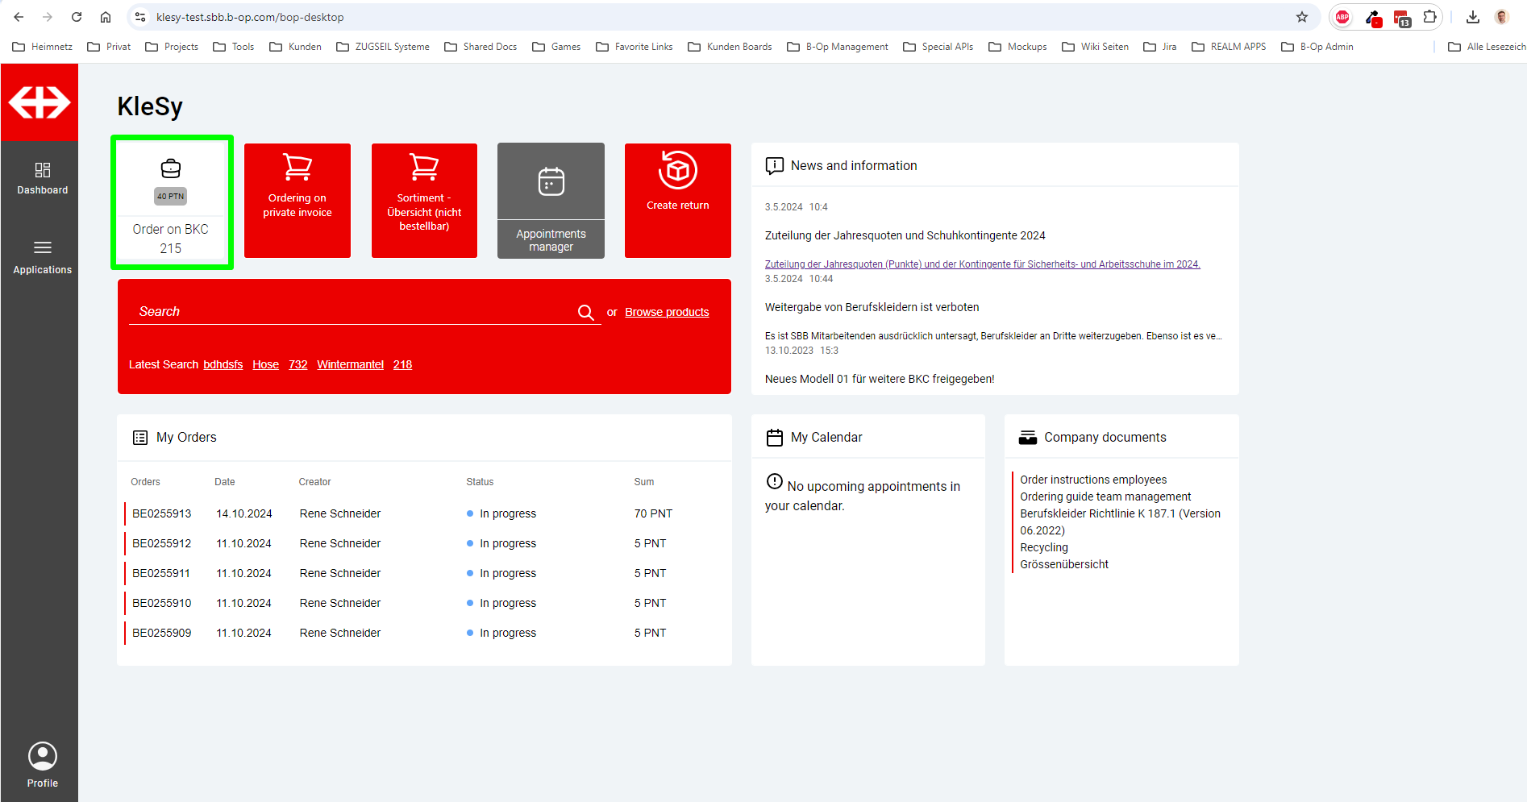Open order BE0255913 row
The image size is (1527, 802).
[x=162, y=513]
